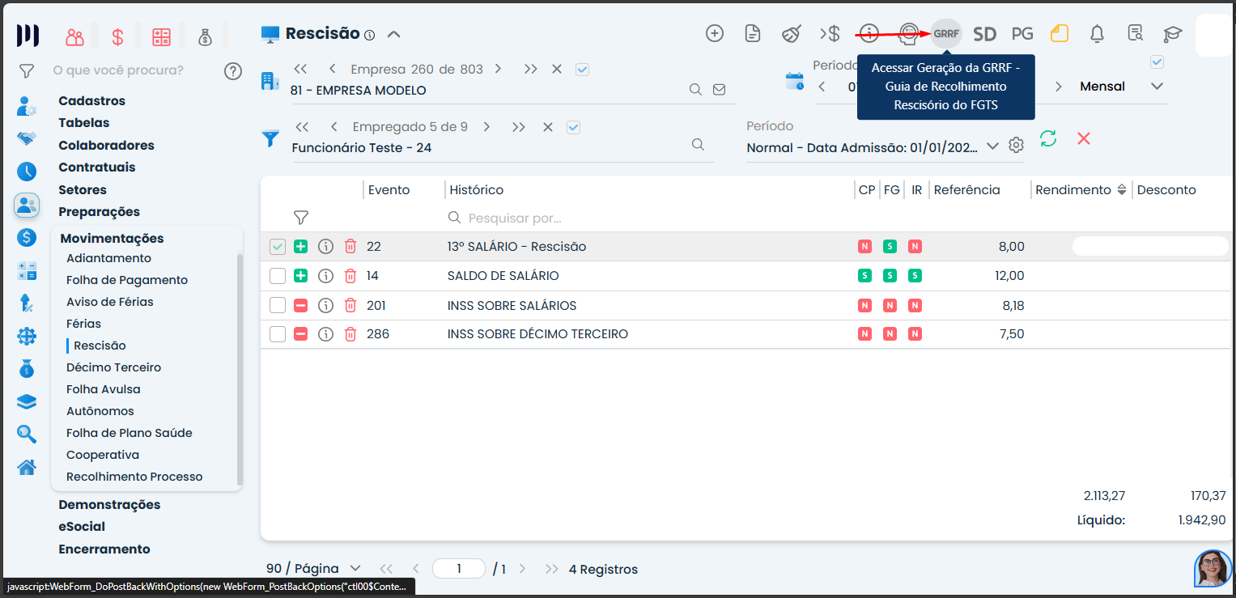
Task: Open GRRF generation from the toolbar
Action: pos(946,34)
